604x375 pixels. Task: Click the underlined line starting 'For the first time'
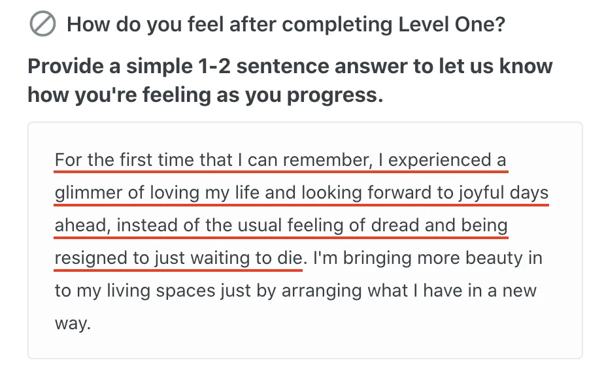(x=280, y=160)
